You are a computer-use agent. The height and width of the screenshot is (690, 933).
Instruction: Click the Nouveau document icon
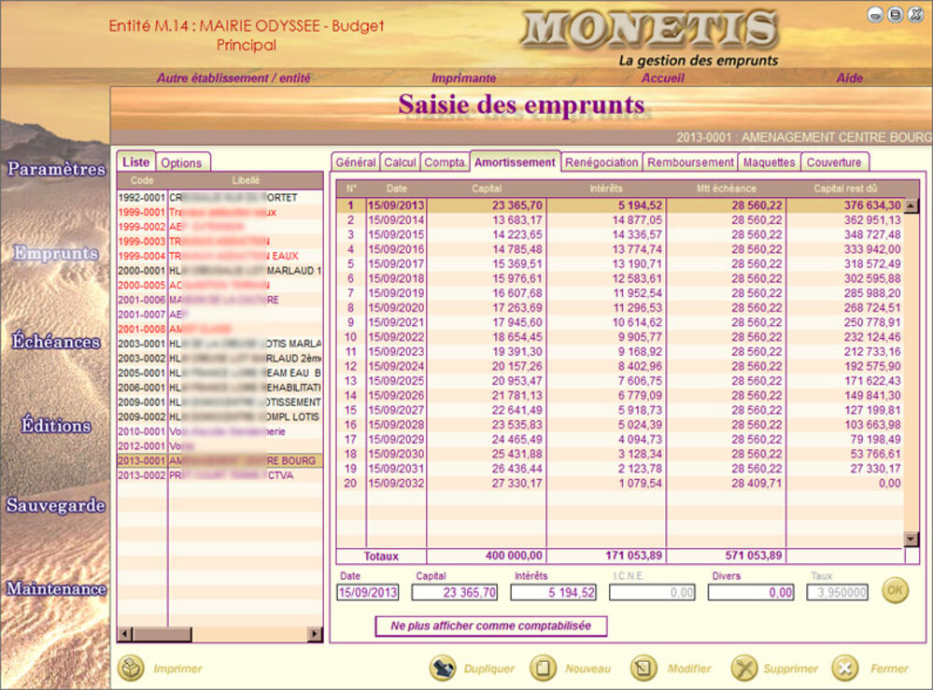click(544, 668)
